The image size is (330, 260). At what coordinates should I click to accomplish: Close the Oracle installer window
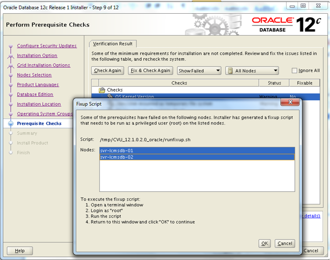coord(318,6)
